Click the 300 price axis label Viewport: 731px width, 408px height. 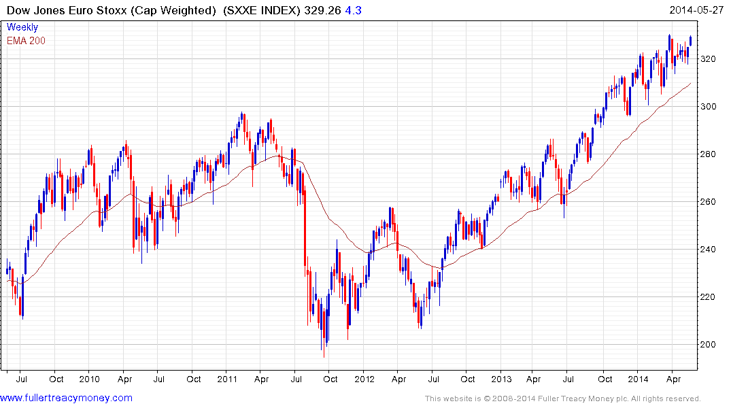pos(708,106)
